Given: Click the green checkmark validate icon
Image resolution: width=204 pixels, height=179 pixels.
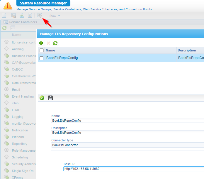Looking at the screenshot, I should coord(42,98).
